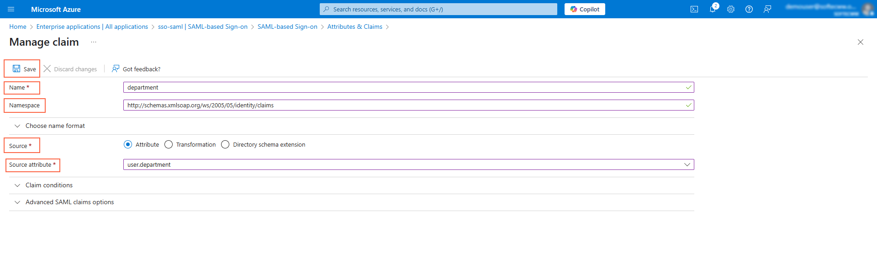Launch Copilot from the top bar
Image resolution: width=877 pixels, height=259 pixels.
pyautogui.click(x=584, y=9)
